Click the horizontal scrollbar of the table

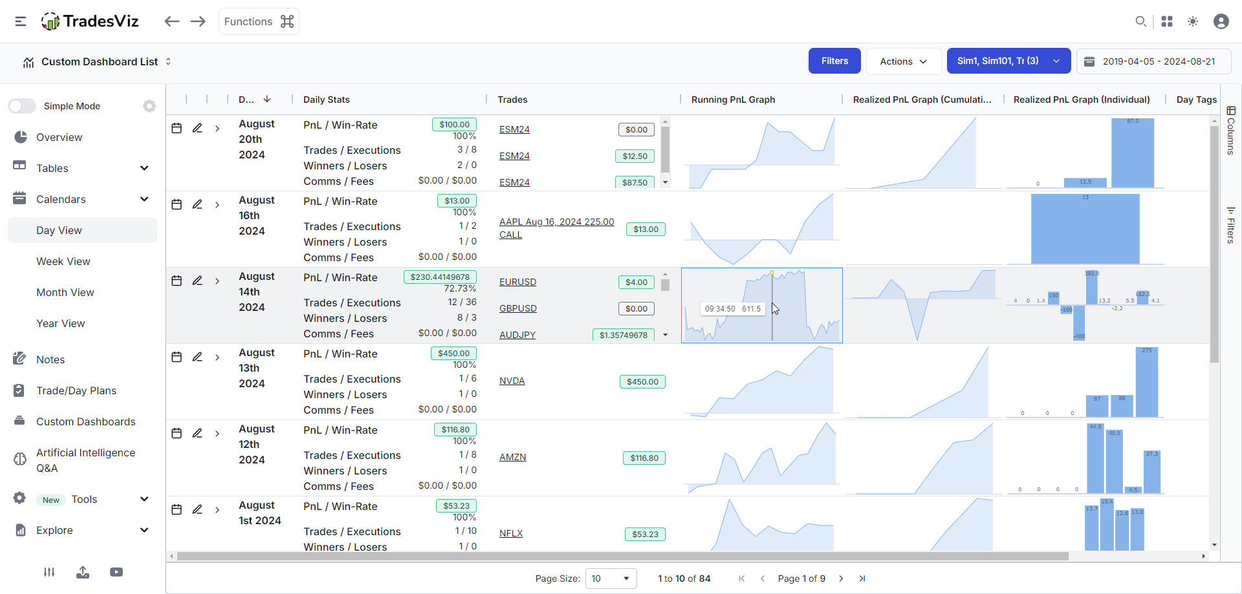pyautogui.click(x=622, y=556)
